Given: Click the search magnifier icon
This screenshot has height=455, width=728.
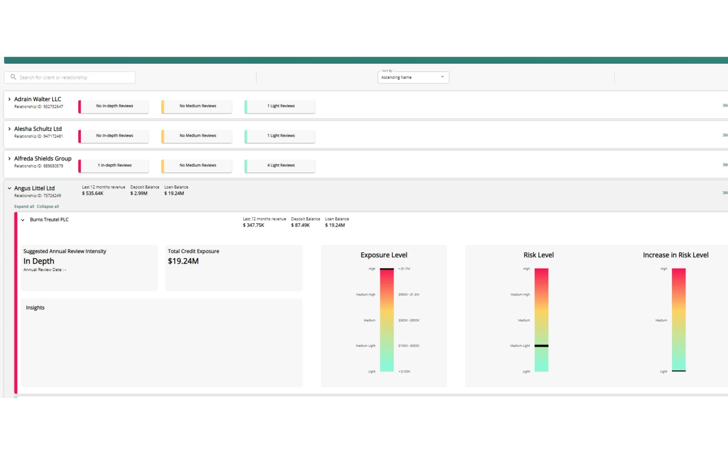Looking at the screenshot, I should coord(13,77).
